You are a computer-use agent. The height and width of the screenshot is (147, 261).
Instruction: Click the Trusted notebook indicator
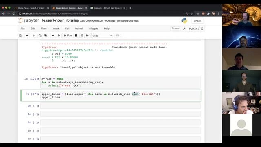pos(175,29)
